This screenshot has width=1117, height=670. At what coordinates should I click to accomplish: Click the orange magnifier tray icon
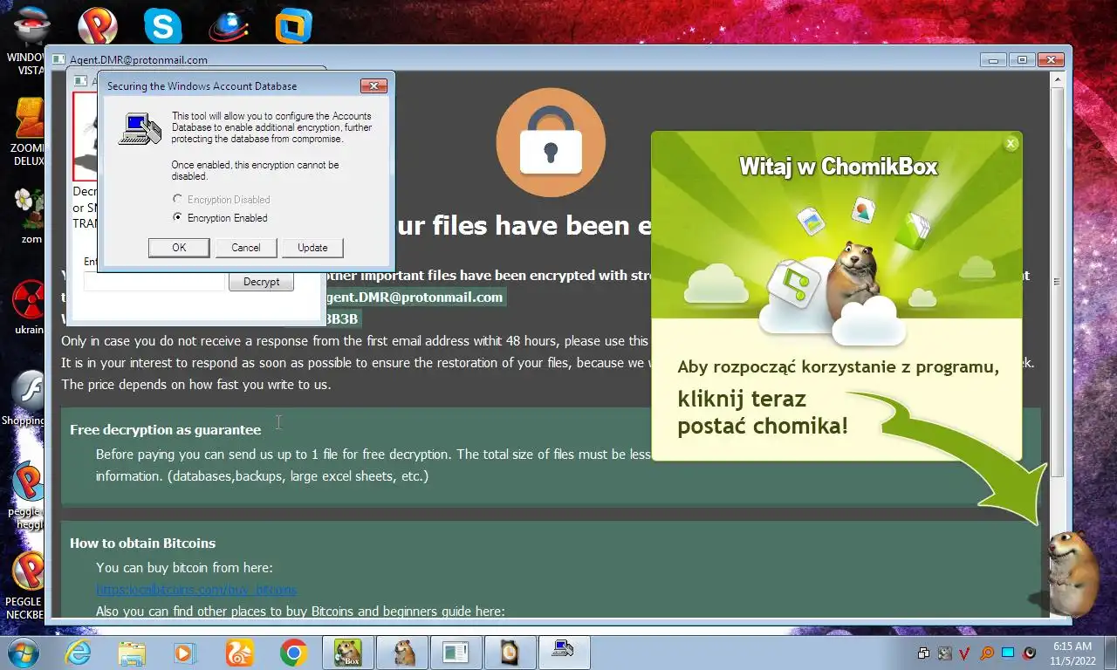pos(987,653)
